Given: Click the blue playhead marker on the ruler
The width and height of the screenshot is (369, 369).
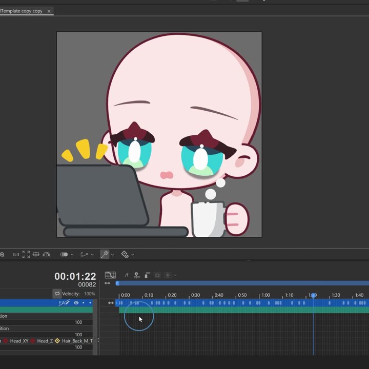Looking at the screenshot, I should click(313, 295).
